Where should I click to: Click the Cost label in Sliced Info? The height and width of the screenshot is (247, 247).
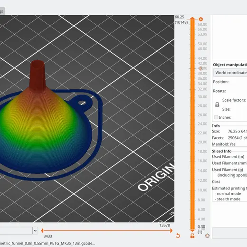[x=216, y=181]
